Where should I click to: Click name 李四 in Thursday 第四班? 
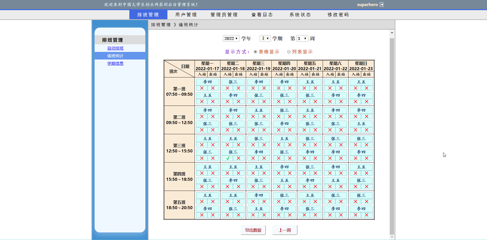(284, 167)
